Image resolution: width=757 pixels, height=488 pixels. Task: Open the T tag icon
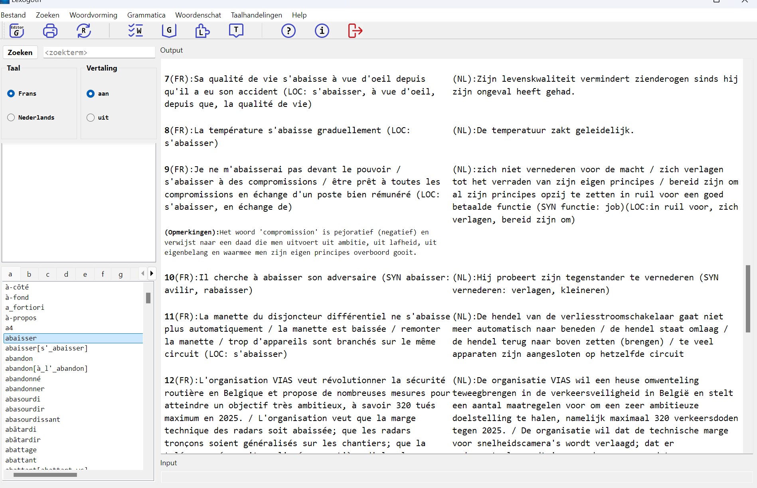point(236,31)
